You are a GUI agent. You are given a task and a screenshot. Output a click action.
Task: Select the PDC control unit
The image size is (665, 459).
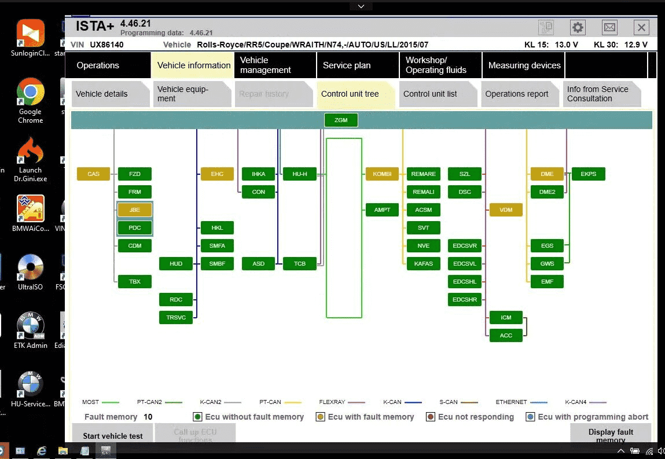134,228
